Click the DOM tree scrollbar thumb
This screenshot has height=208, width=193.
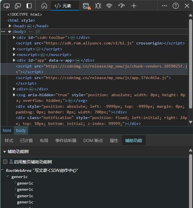coord(190,64)
